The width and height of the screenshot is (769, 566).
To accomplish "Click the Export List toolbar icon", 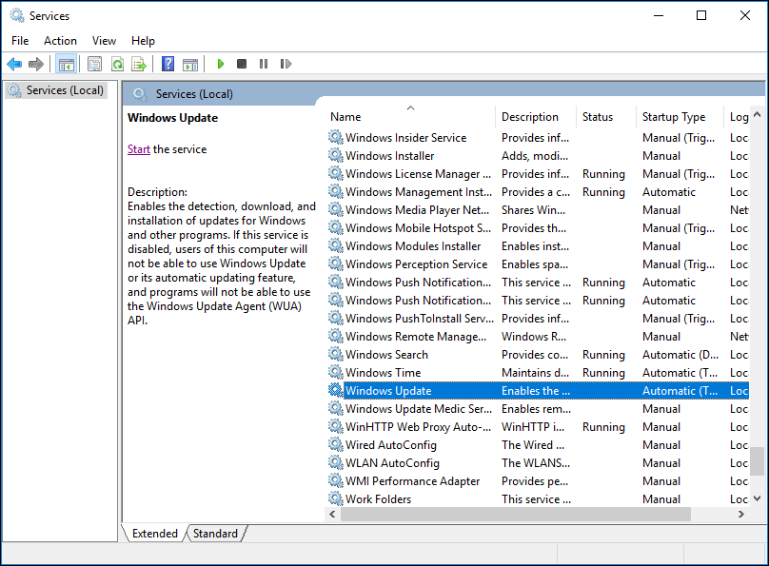I will click(139, 64).
